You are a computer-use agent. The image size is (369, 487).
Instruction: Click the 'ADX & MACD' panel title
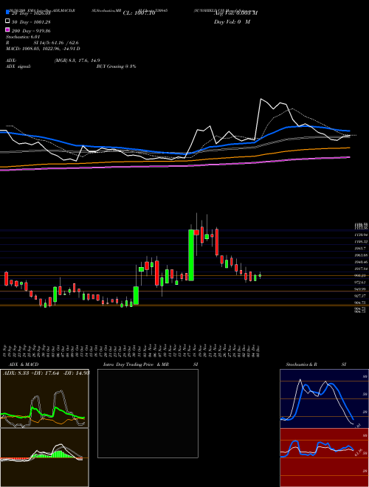pos(24,365)
